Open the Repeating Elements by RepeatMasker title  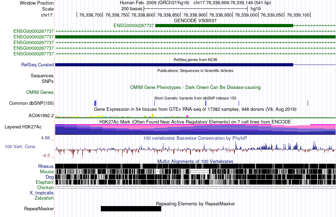[x=195, y=204]
